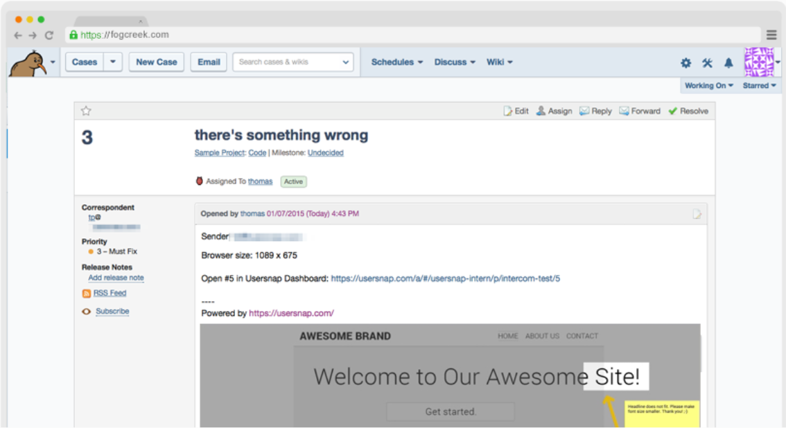Viewport: 786px width, 428px height.
Task: Expand the Working On dropdown
Action: [709, 86]
